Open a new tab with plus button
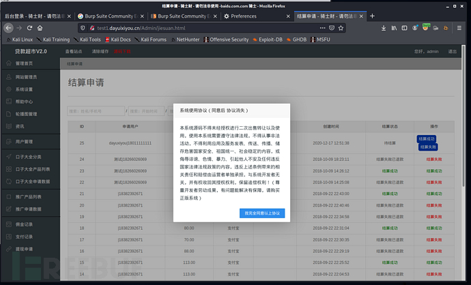Screen dimensions: 471x285 (x=372, y=16)
